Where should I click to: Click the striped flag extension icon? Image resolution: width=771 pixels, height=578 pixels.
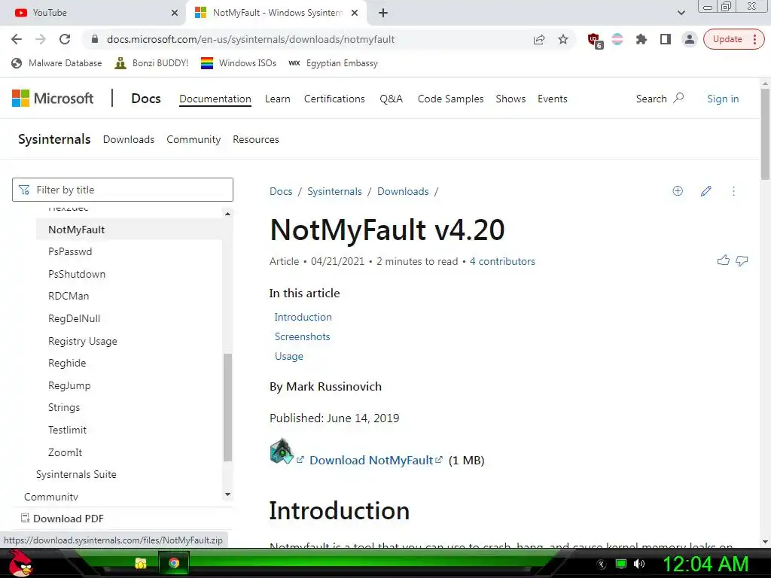[x=617, y=39]
